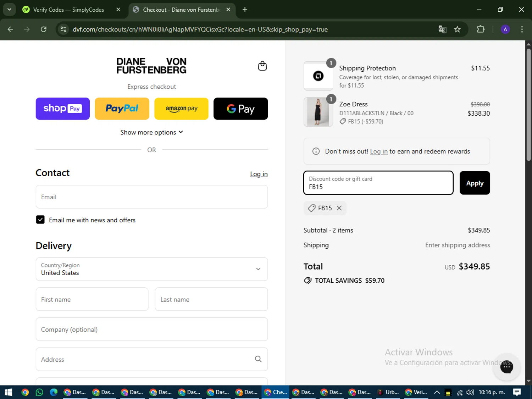Open a new browser tab
This screenshot has height=399, width=532.
245,10
